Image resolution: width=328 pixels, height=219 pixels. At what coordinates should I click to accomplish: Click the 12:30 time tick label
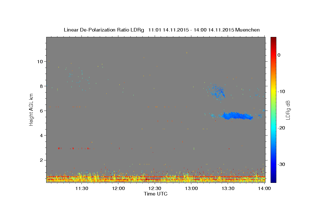point(155,189)
